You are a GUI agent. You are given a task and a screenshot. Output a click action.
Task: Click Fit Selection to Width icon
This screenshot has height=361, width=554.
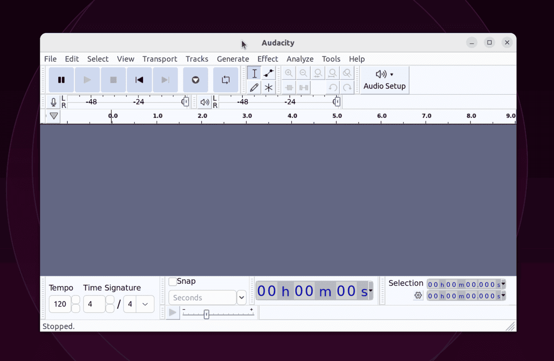tap(318, 73)
